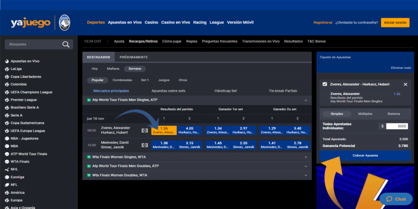Image resolution: width=418 pixels, height=209 pixels.
Task: Click the search magnifier icon
Action: click(x=66, y=44)
